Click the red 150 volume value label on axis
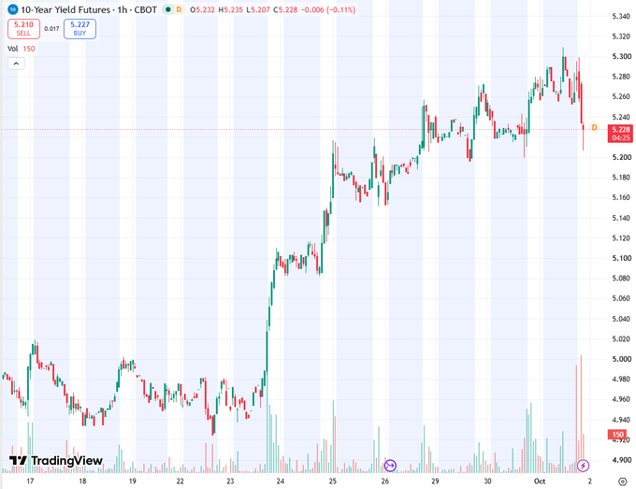Screen dimensions: 636x489 (x=617, y=435)
